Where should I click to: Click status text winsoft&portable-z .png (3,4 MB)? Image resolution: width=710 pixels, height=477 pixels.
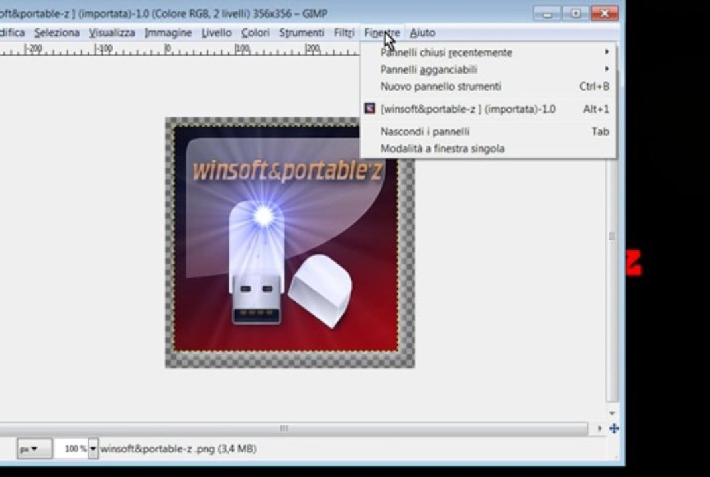pyautogui.click(x=179, y=449)
